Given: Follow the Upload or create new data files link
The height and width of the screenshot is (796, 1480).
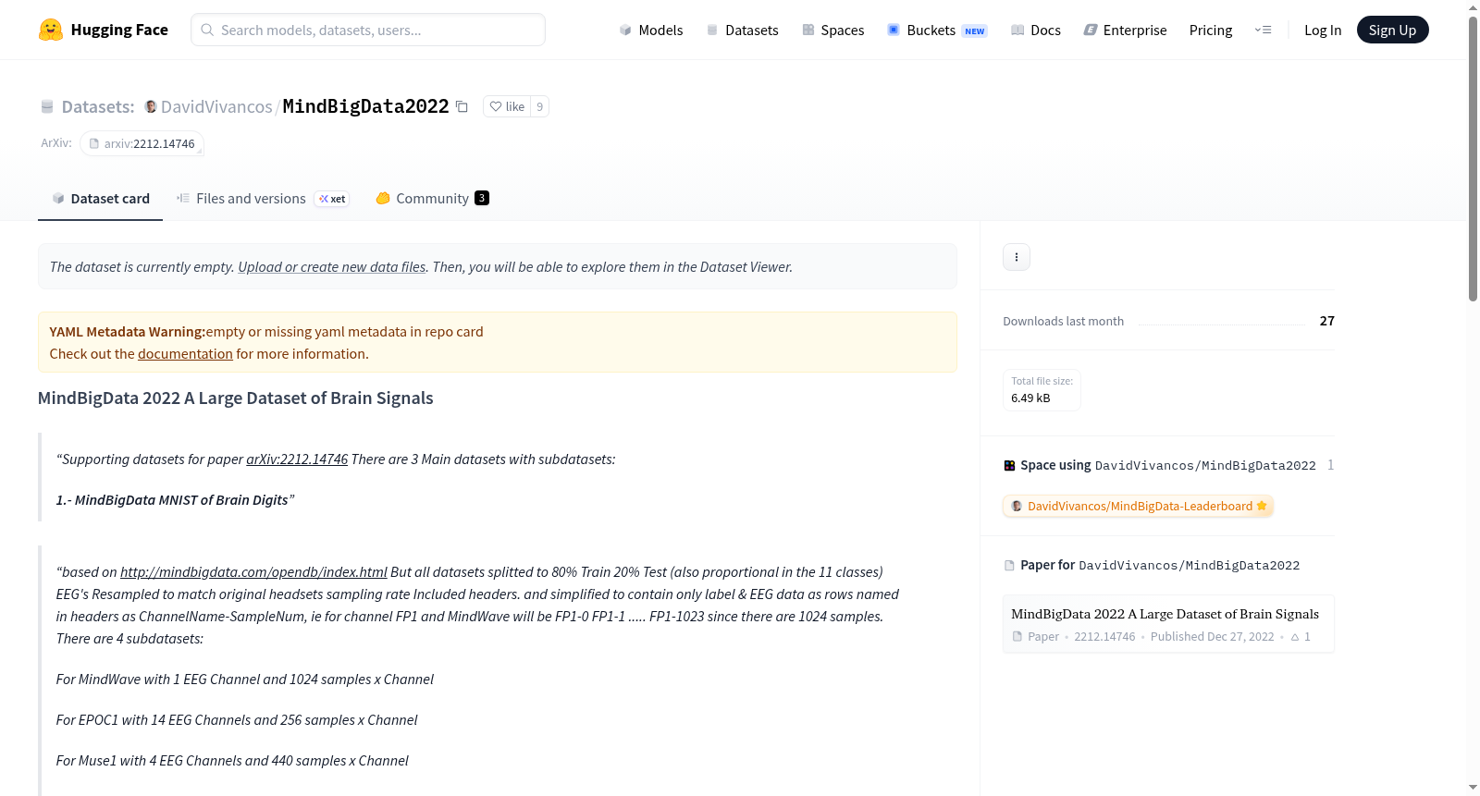Looking at the screenshot, I should point(332,267).
